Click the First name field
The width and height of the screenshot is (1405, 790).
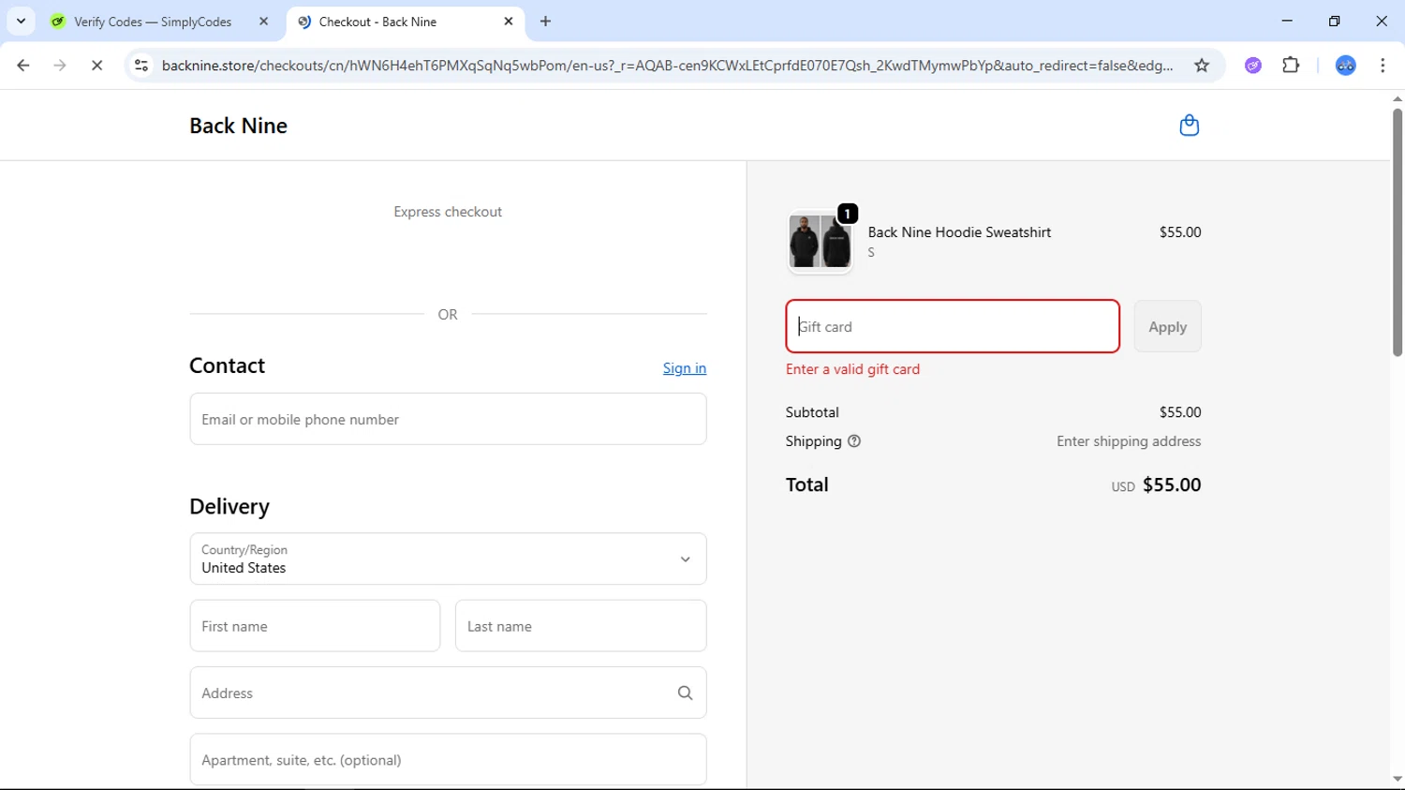tap(315, 626)
